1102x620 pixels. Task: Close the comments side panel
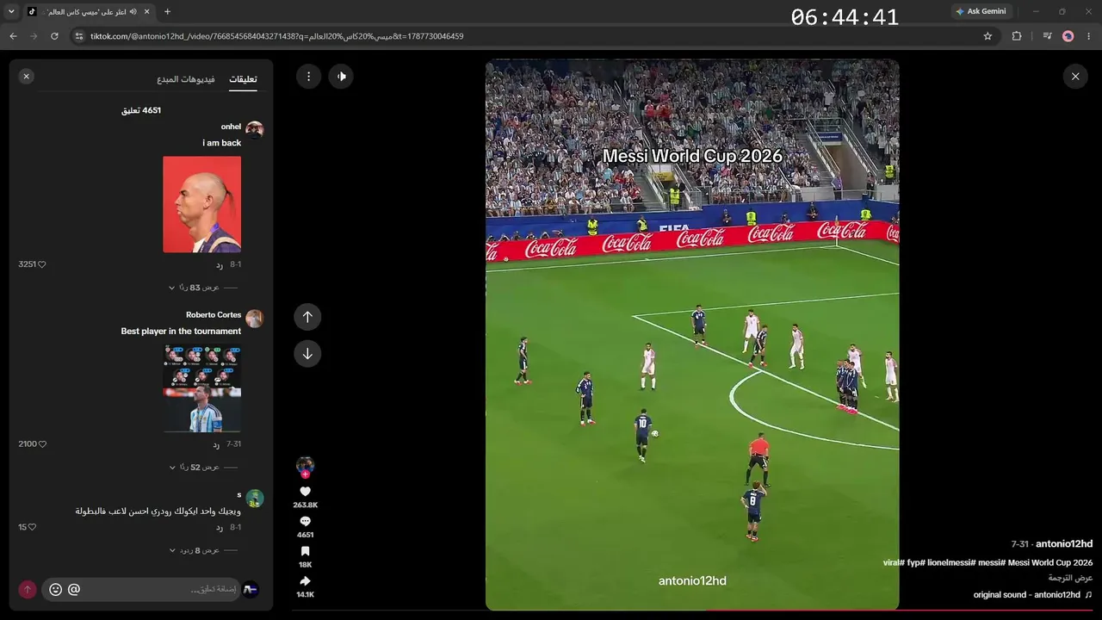(x=26, y=77)
